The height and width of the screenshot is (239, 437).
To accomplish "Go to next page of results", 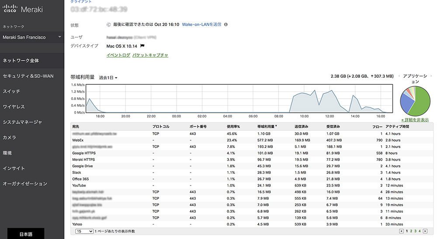I will [x=425, y=231].
